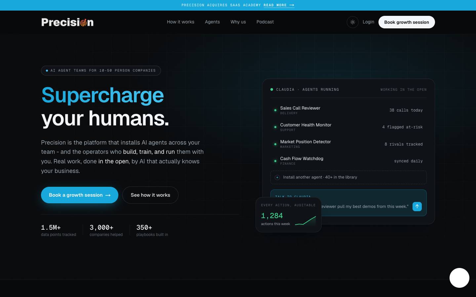Click the Precision logo
This screenshot has width=476, height=297.
67,22
